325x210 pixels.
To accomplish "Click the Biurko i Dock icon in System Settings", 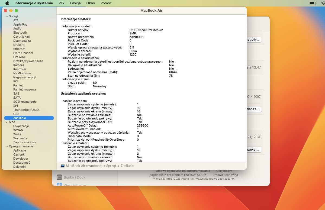I will pyautogui.click(x=59, y=177).
